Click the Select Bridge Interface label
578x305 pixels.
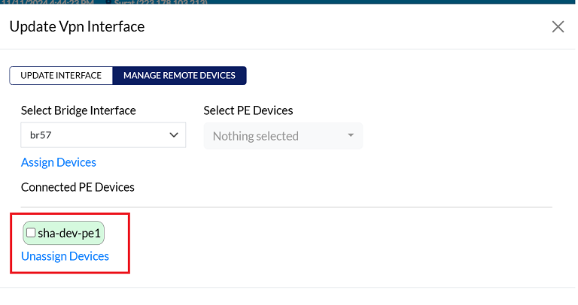pyautogui.click(x=78, y=110)
